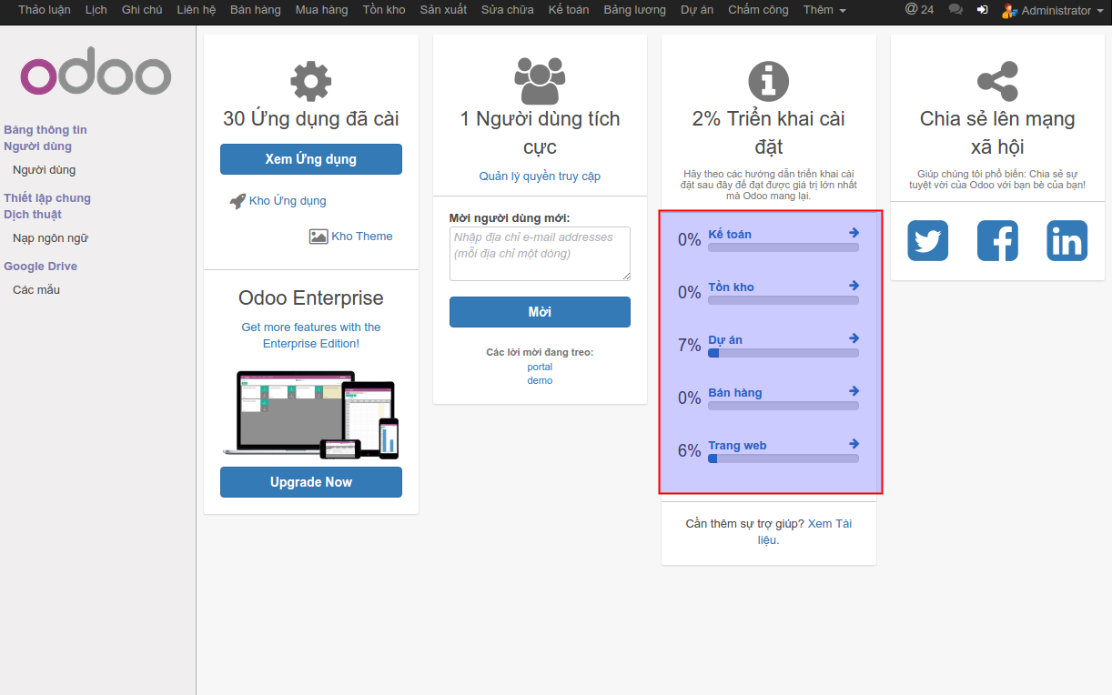Click the Google Drive sidebar heading

click(x=40, y=267)
